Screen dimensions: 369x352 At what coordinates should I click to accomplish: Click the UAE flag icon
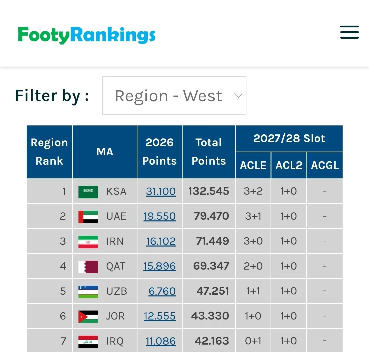(88, 217)
